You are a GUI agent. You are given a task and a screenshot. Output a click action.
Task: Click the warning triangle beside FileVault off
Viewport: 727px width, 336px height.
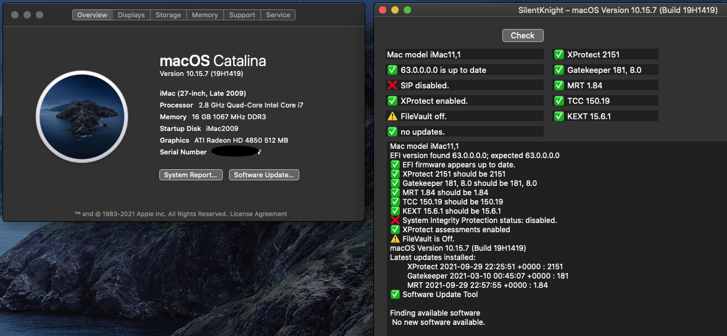[x=393, y=116]
